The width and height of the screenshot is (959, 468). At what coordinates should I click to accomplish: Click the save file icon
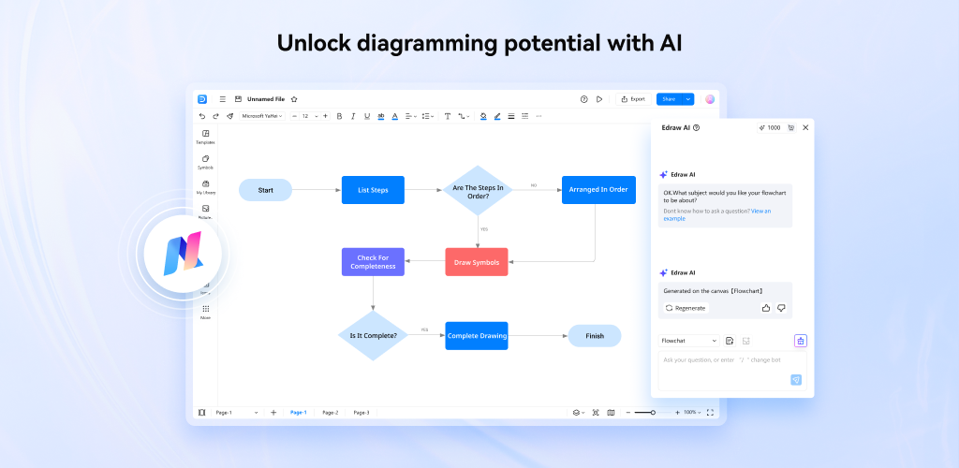pos(239,99)
